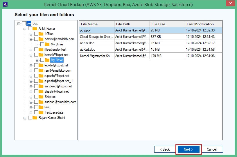
Task: Sort by File Name column header
Action: point(97,24)
